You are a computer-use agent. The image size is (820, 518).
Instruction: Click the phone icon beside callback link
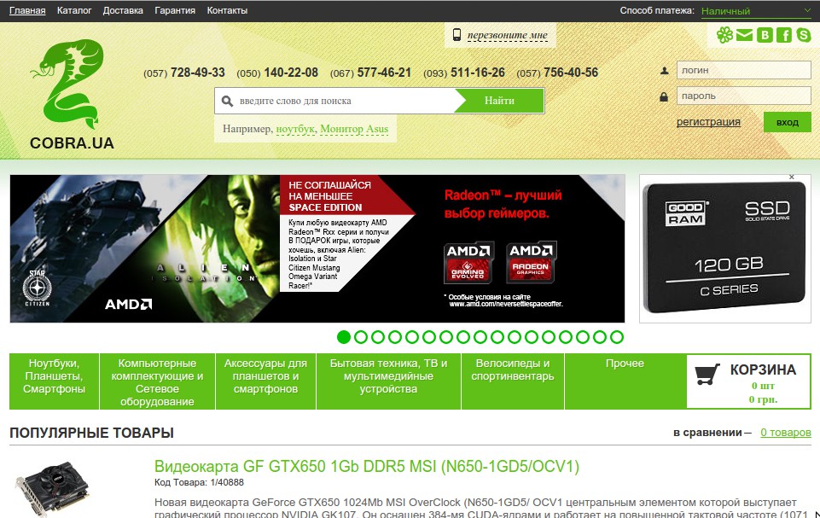coord(457,35)
